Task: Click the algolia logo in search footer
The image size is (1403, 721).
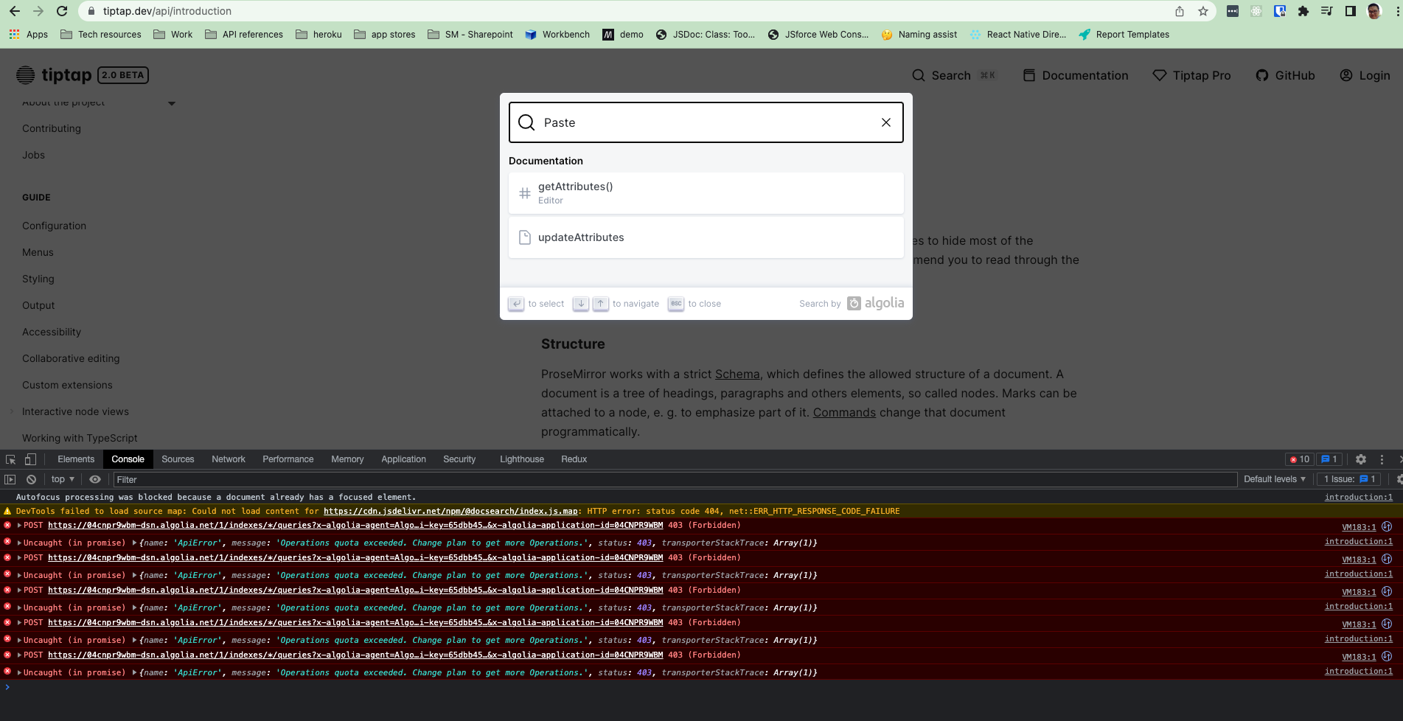Action: tap(875, 303)
